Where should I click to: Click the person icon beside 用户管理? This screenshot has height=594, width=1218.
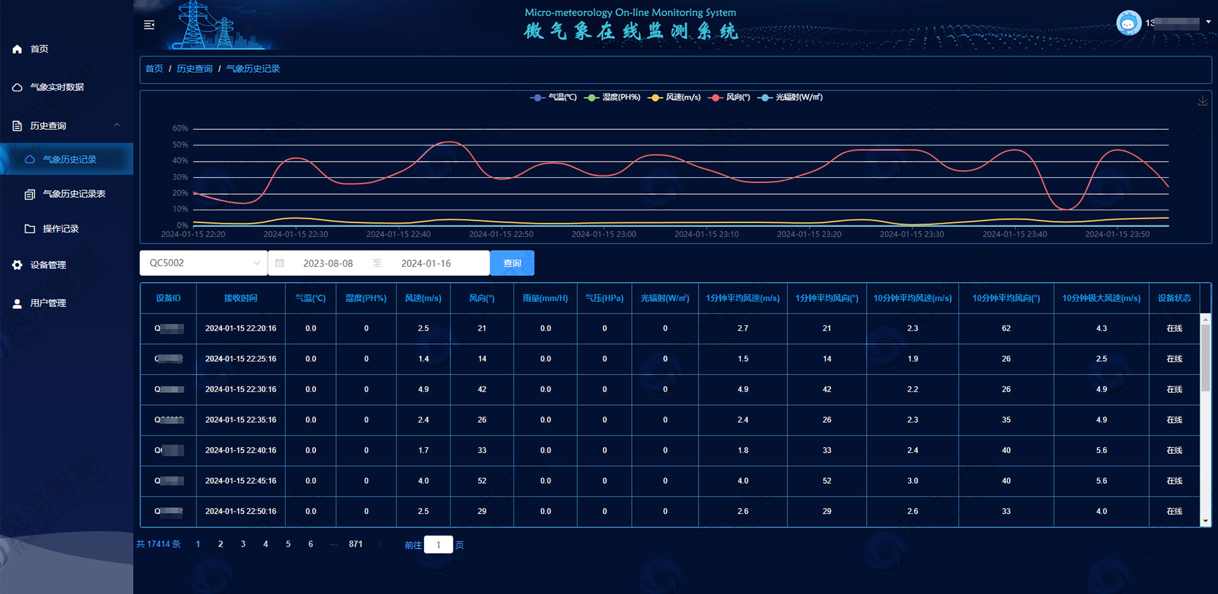point(18,303)
